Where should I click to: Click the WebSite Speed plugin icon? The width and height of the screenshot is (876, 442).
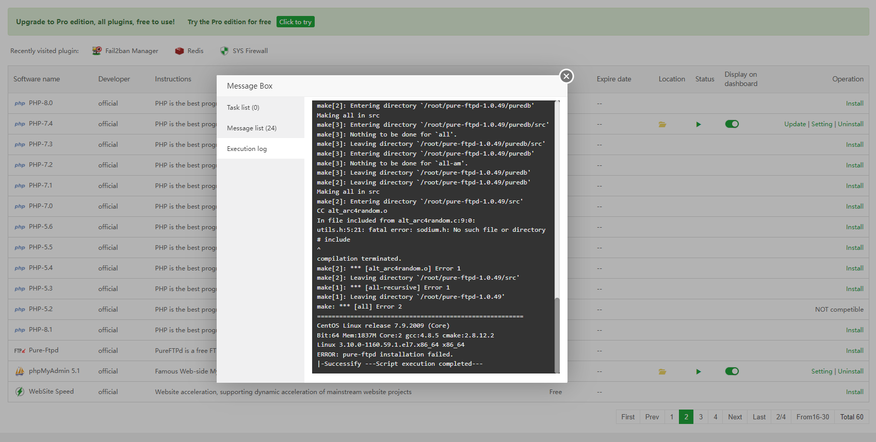coord(20,392)
